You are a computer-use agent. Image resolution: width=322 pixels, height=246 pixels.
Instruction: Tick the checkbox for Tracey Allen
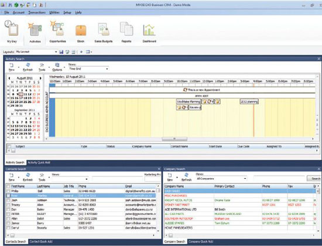point(8,205)
